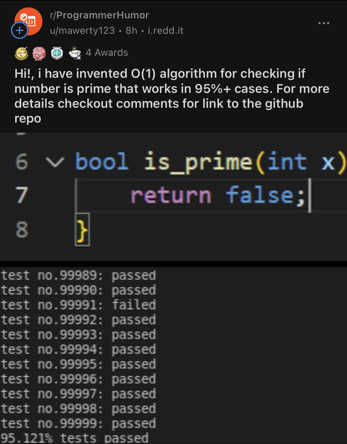Visit the u/mawerty123 user profile
The image size is (347, 444).
point(82,31)
